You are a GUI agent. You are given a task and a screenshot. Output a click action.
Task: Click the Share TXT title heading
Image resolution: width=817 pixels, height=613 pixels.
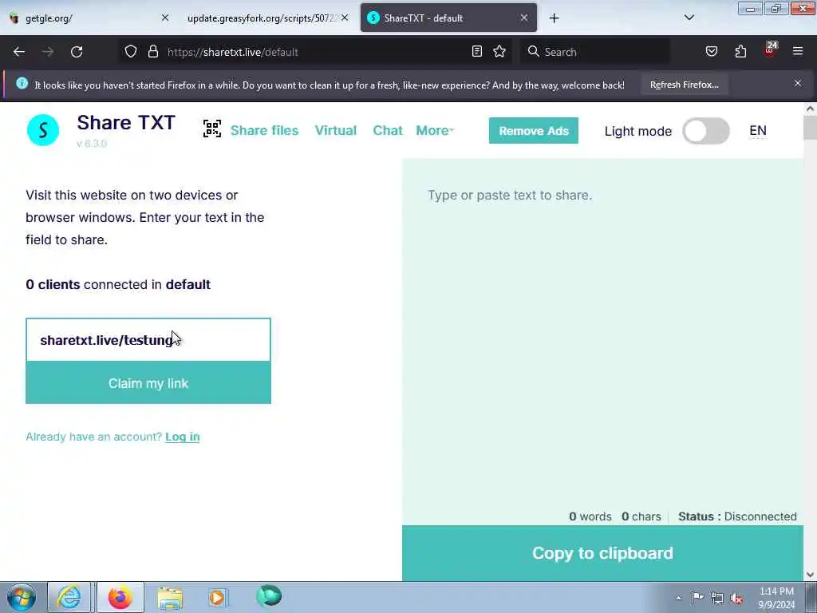[x=126, y=122]
